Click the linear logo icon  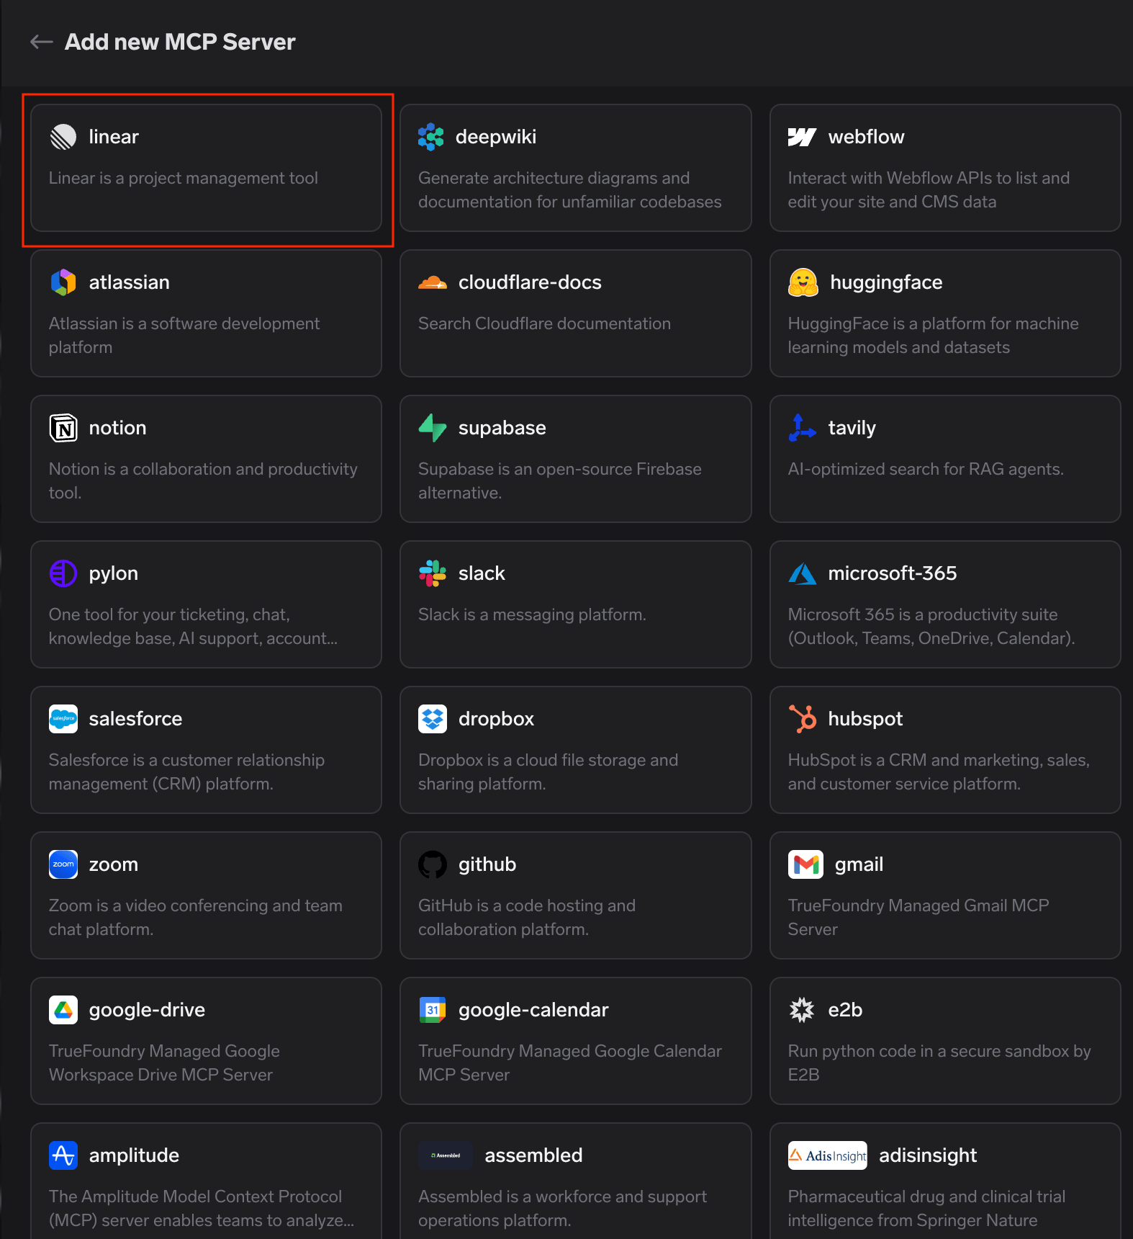click(63, 137)
